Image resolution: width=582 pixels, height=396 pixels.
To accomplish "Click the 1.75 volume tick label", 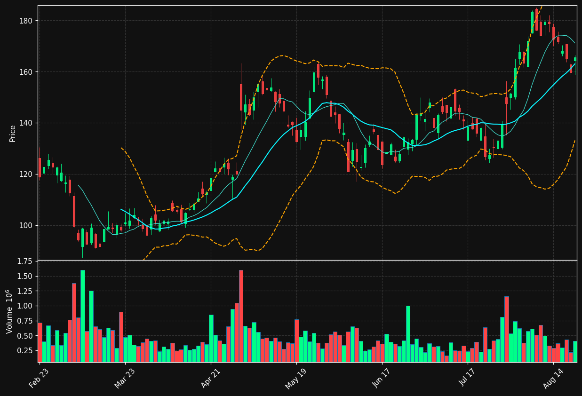I will coord(24,261).
